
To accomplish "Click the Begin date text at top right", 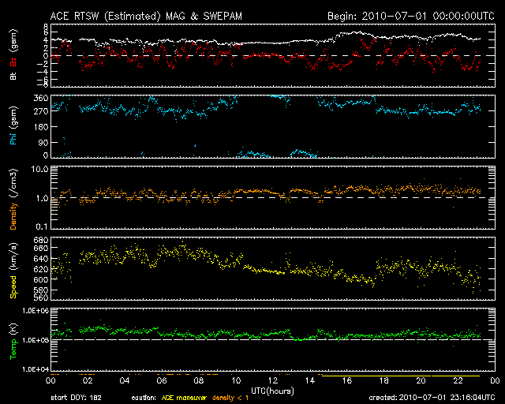I will point(410,16).
